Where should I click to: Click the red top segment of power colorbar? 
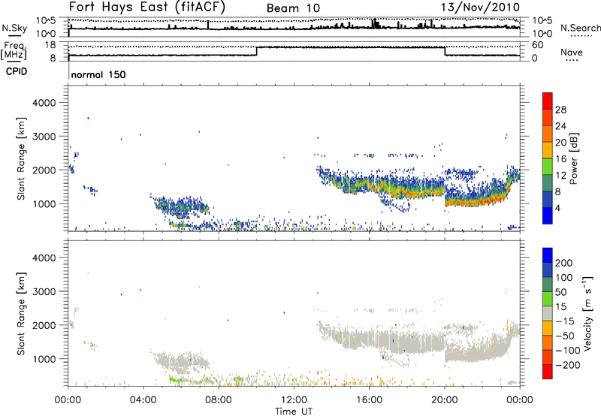point(548,101)
